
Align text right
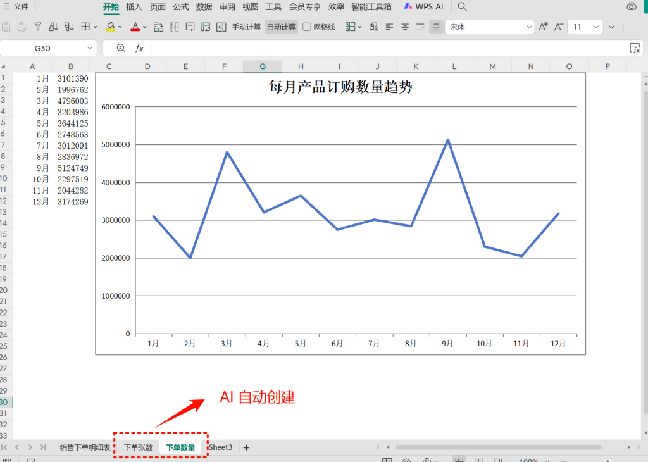420,27
